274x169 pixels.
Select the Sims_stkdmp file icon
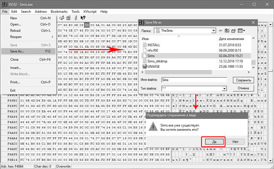(x=144, y=61)
